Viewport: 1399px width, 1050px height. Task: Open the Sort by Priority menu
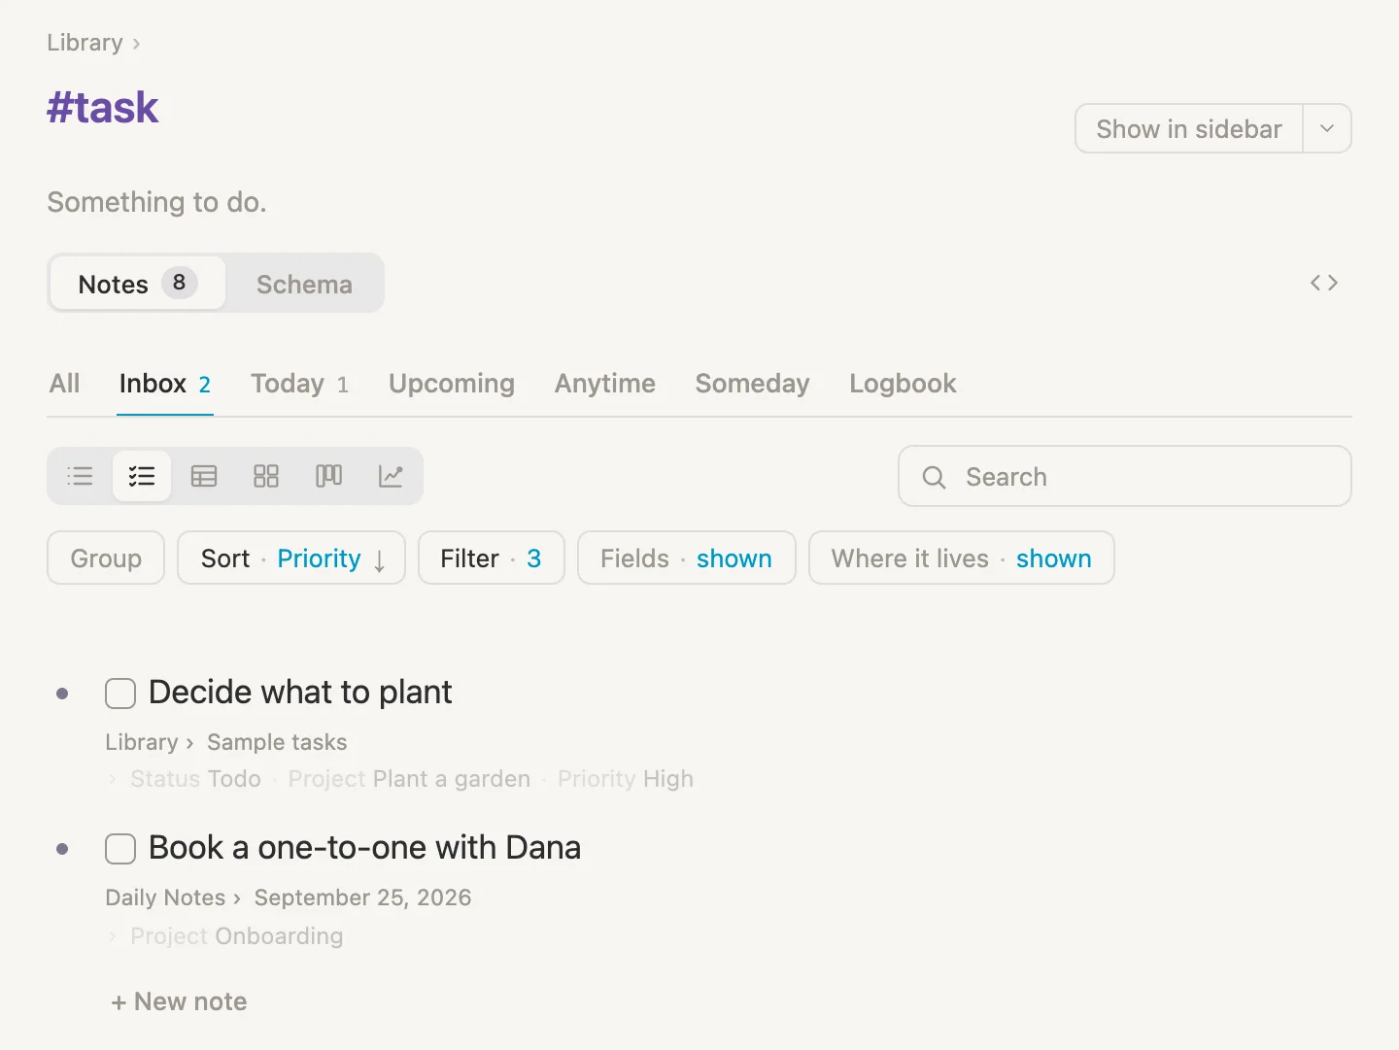291,559
